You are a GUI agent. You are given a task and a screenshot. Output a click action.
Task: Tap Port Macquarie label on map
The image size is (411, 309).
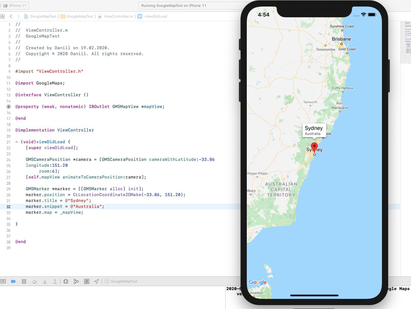pos(340,106)
